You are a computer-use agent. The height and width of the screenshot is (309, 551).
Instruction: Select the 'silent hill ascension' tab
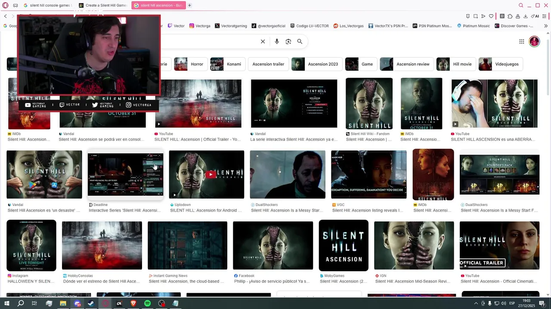(x=158, y=6)
